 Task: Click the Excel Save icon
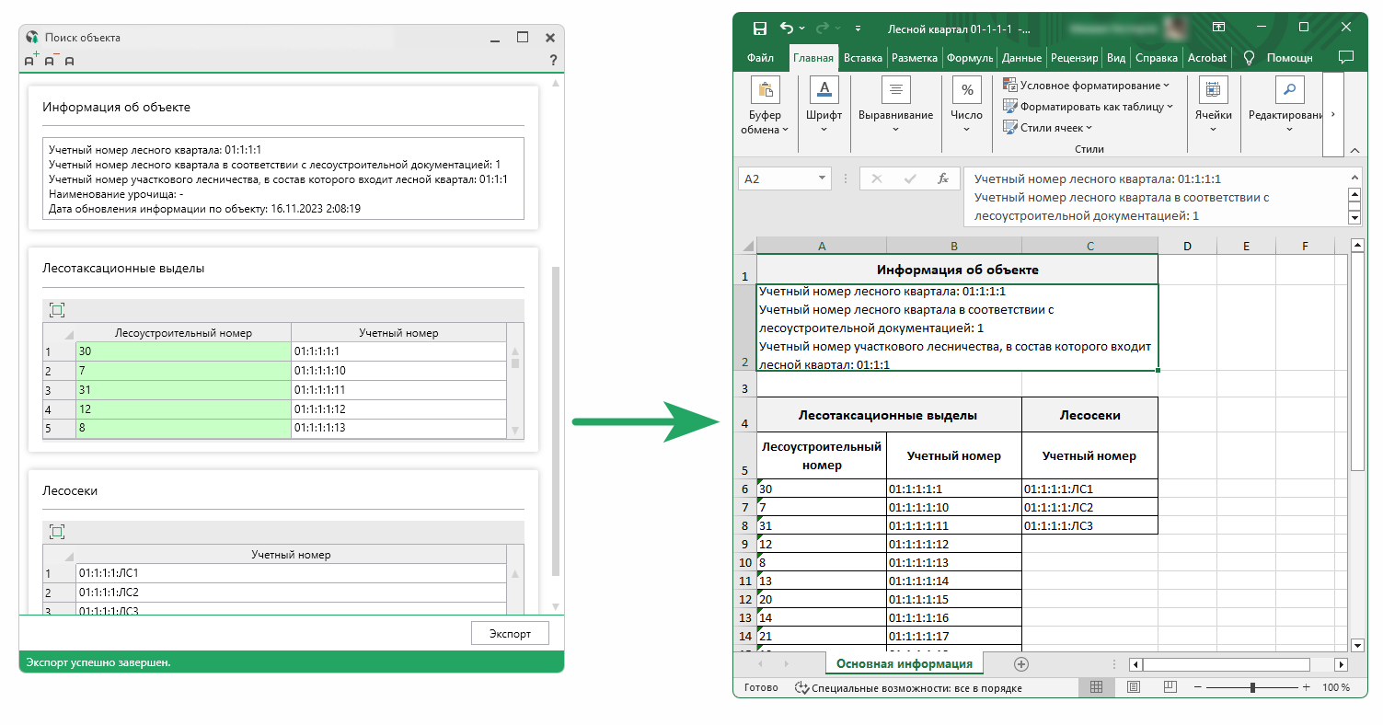pyautogui.click(x=760, y=28)
